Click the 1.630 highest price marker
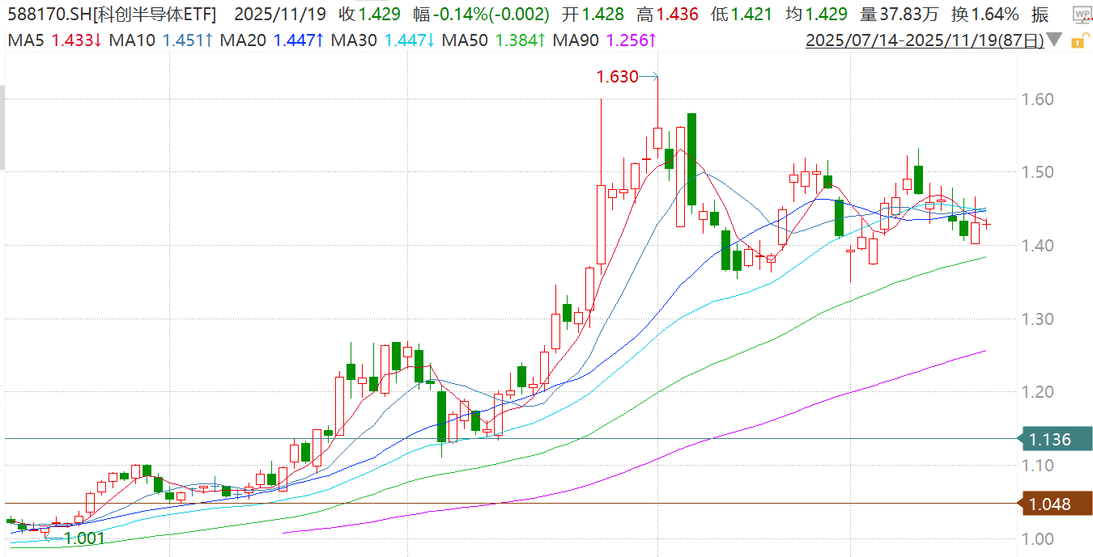This screenshot has height=557, width=1093. coord(617,77)
